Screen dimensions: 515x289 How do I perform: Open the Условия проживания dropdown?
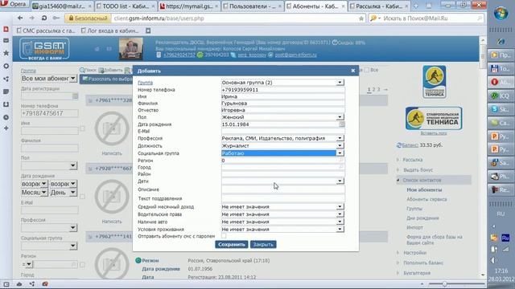(x=282, y=230)
